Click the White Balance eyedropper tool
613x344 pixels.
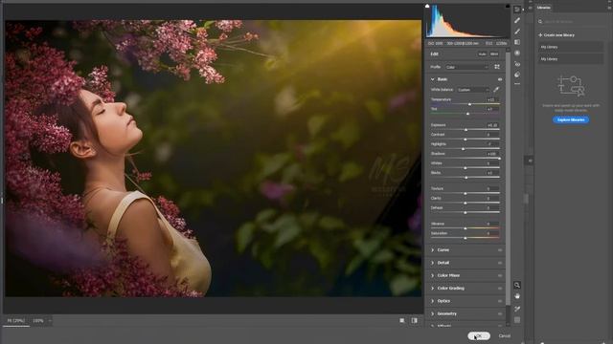tap(496, 89)
